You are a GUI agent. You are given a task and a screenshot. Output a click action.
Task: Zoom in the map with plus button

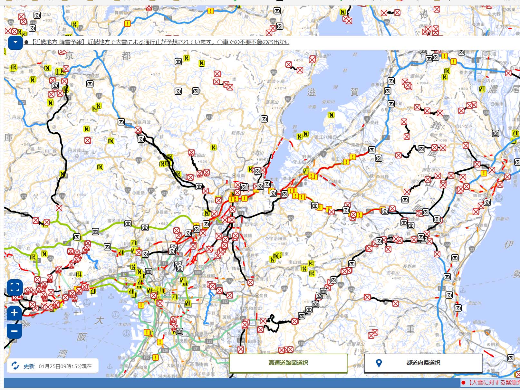point(14,312)
